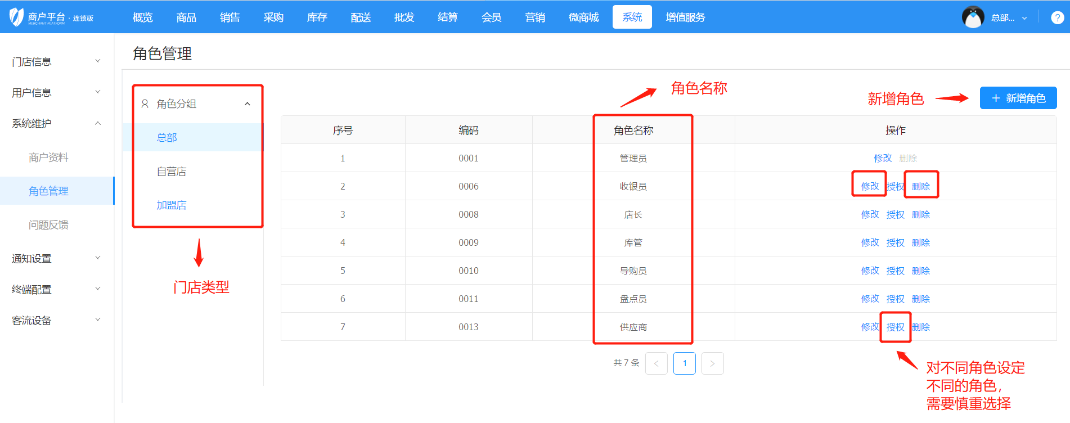
Task: Select page 1 in pagination
Action: pos(684,363)
